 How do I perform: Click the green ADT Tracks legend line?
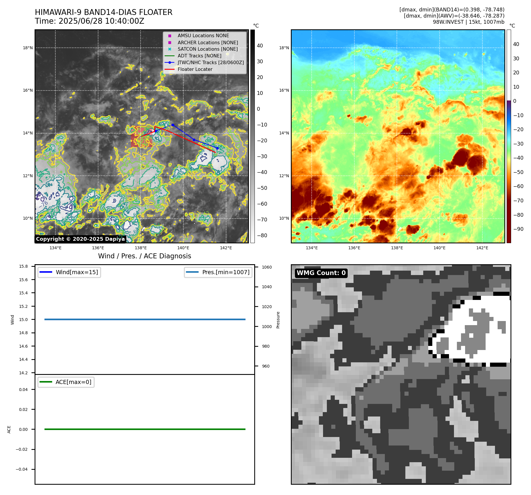(170, 56)
